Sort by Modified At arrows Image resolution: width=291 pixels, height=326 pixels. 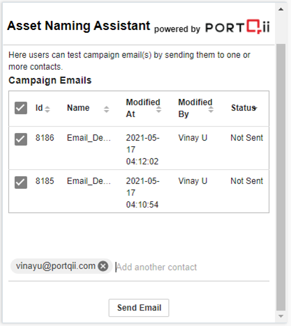coord(158,109)
